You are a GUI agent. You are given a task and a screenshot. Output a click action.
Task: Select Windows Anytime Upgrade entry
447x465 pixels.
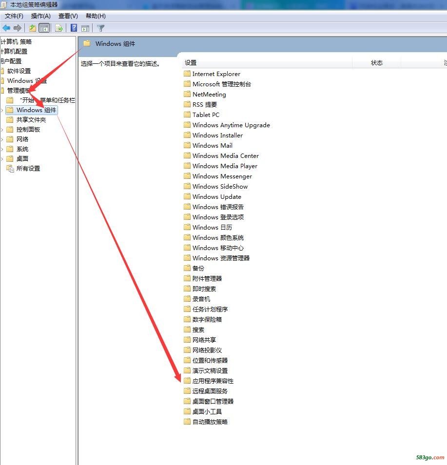coord(231,125)
